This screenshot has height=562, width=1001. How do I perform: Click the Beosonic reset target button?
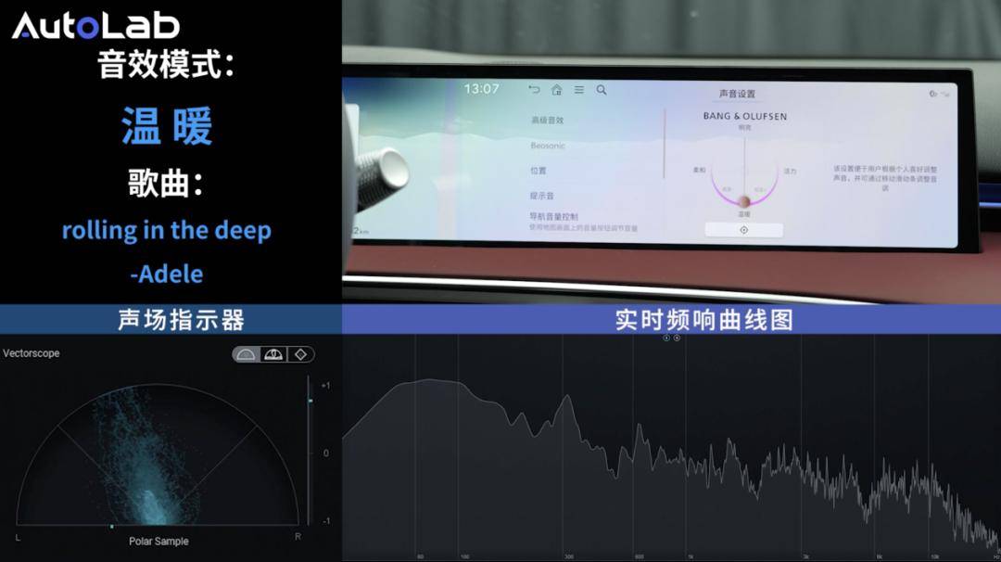(743, 230)
